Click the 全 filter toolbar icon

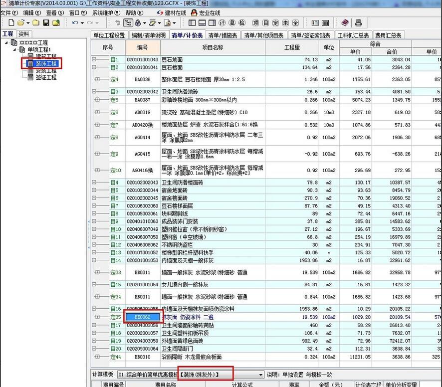pyautogui.click(x=295, y=23)
